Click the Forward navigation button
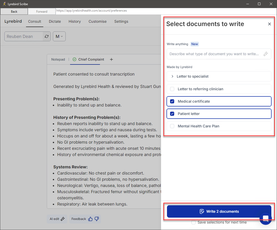 click(42, 12)
